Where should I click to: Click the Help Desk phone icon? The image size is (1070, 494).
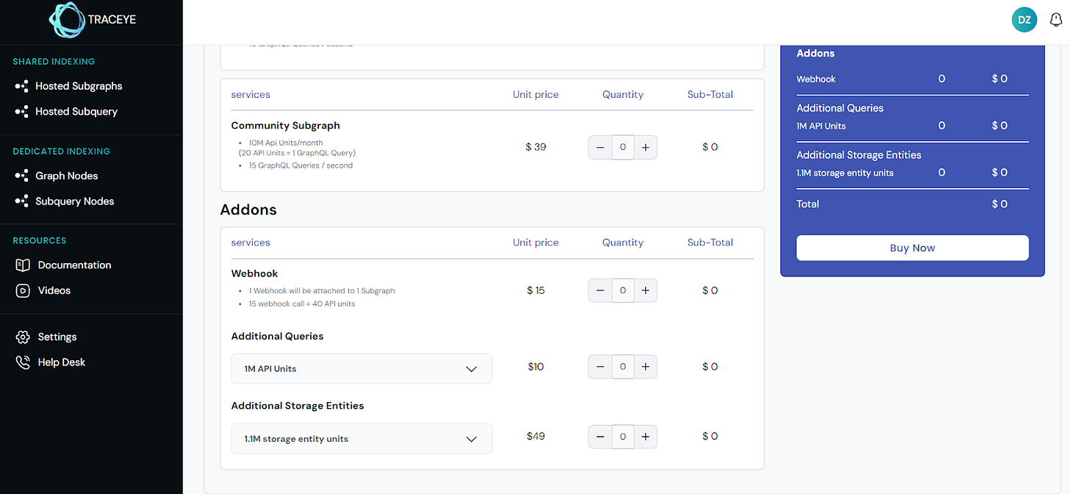(x=23, y=362)
